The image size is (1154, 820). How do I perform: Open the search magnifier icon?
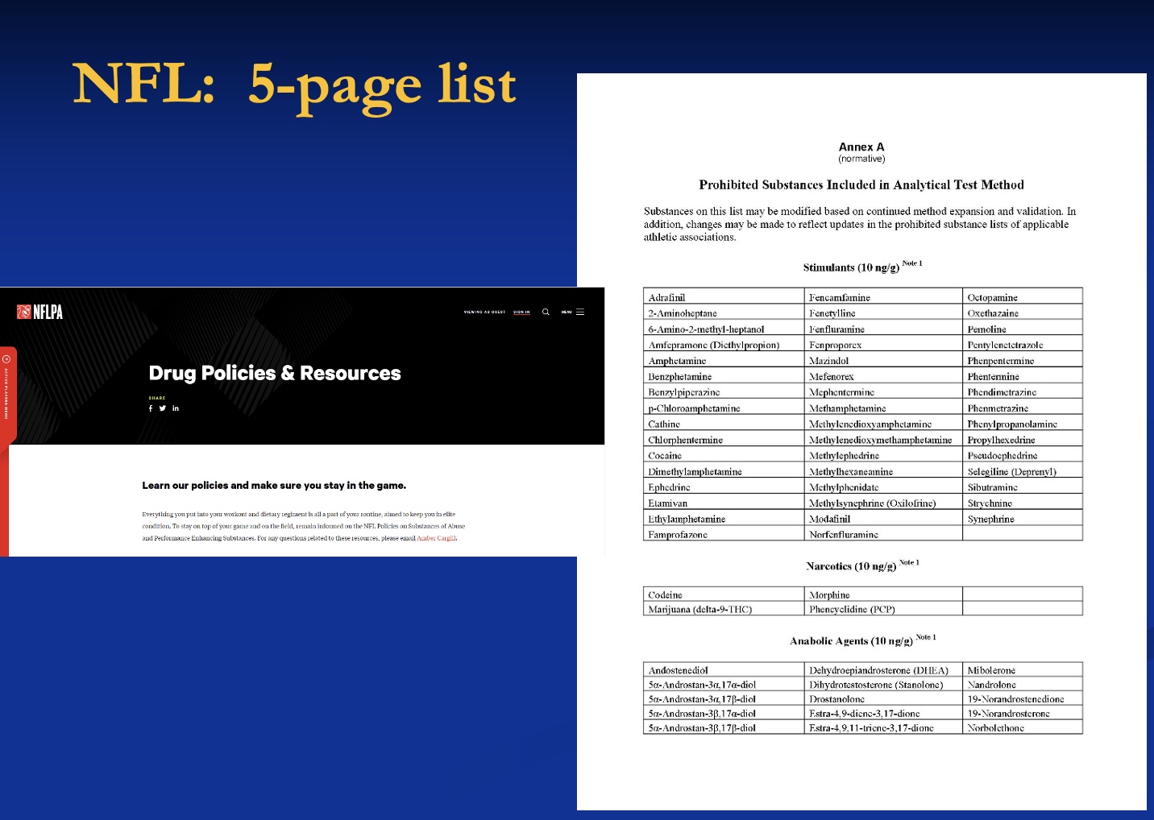coord(546,312)
